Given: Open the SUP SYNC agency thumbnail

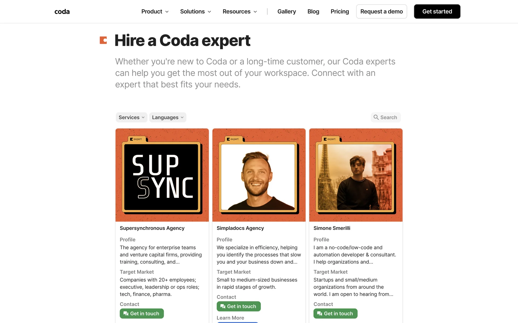Looking at the screenshot, I should 162,177.
